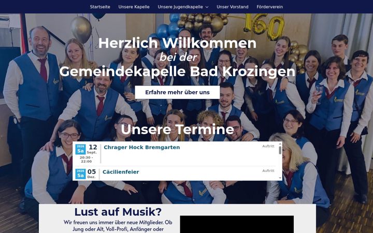This screenshot has width=373, height=233.
Task: Click the Auftritt label of Chrager Hock Bremgarten
Action: pos(268,146)
